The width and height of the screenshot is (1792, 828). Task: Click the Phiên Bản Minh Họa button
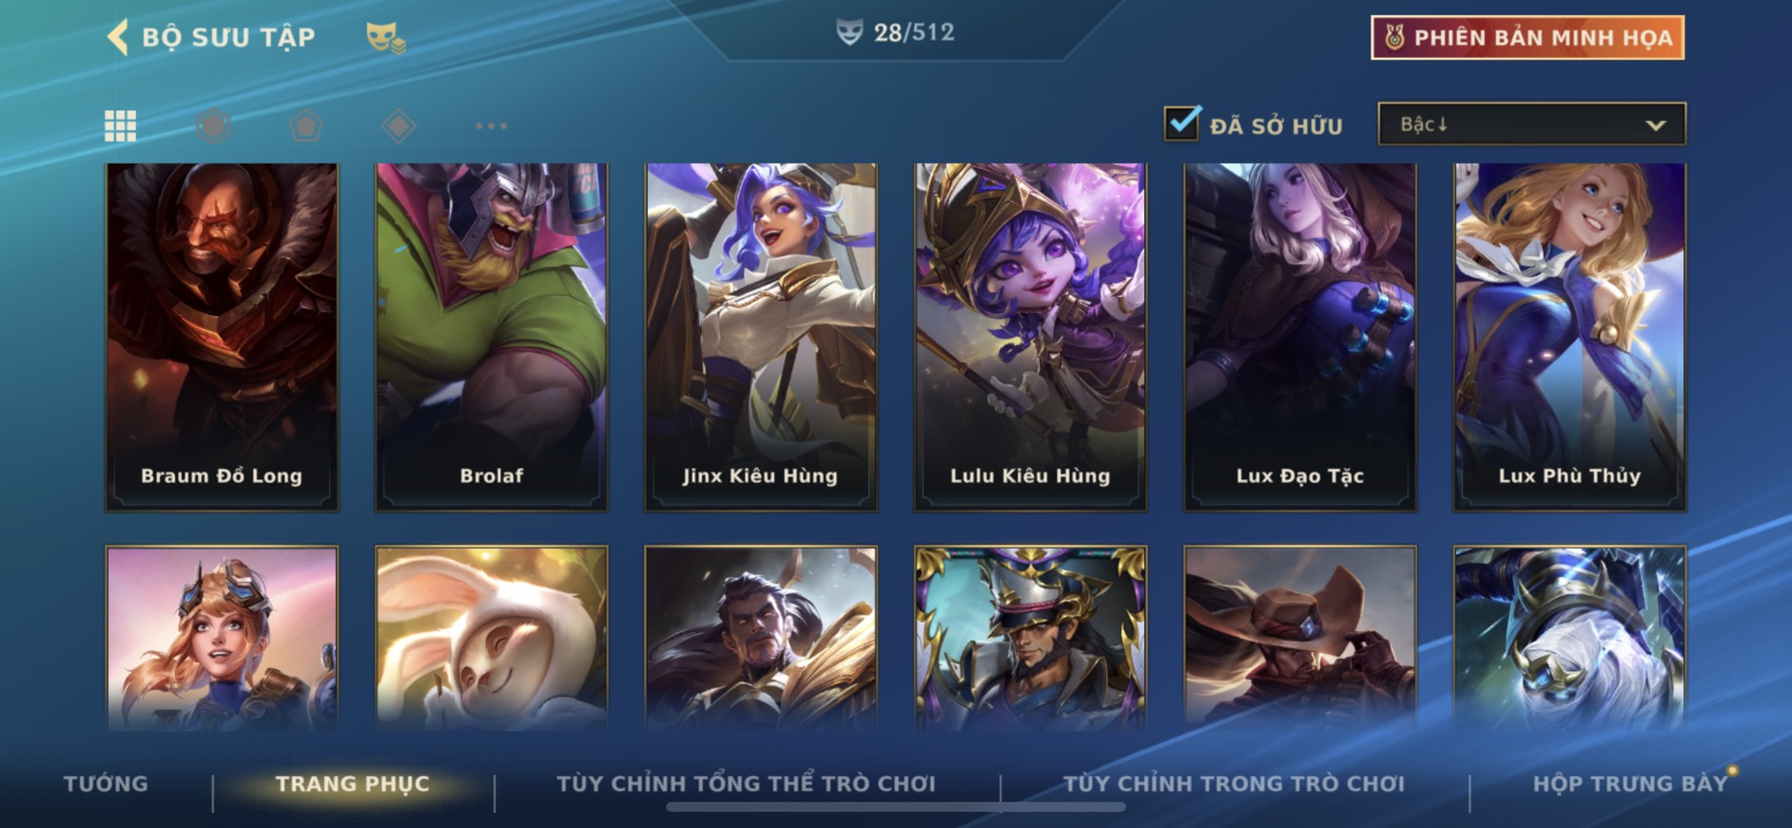coord(1528,38)
